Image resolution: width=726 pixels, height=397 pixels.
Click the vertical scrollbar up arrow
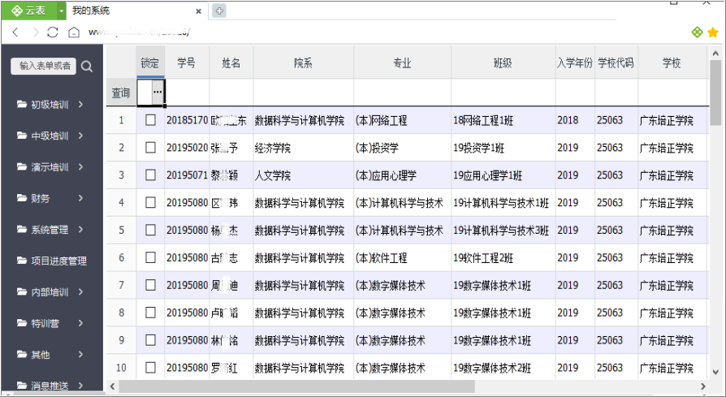point(715,54)
